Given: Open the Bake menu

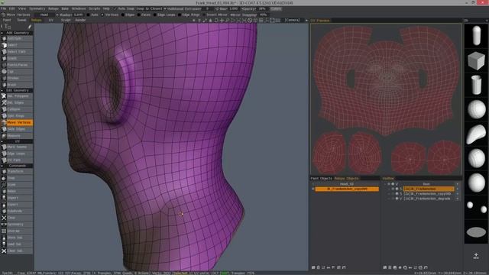Looking at the screenshot, I should (65, 8).
